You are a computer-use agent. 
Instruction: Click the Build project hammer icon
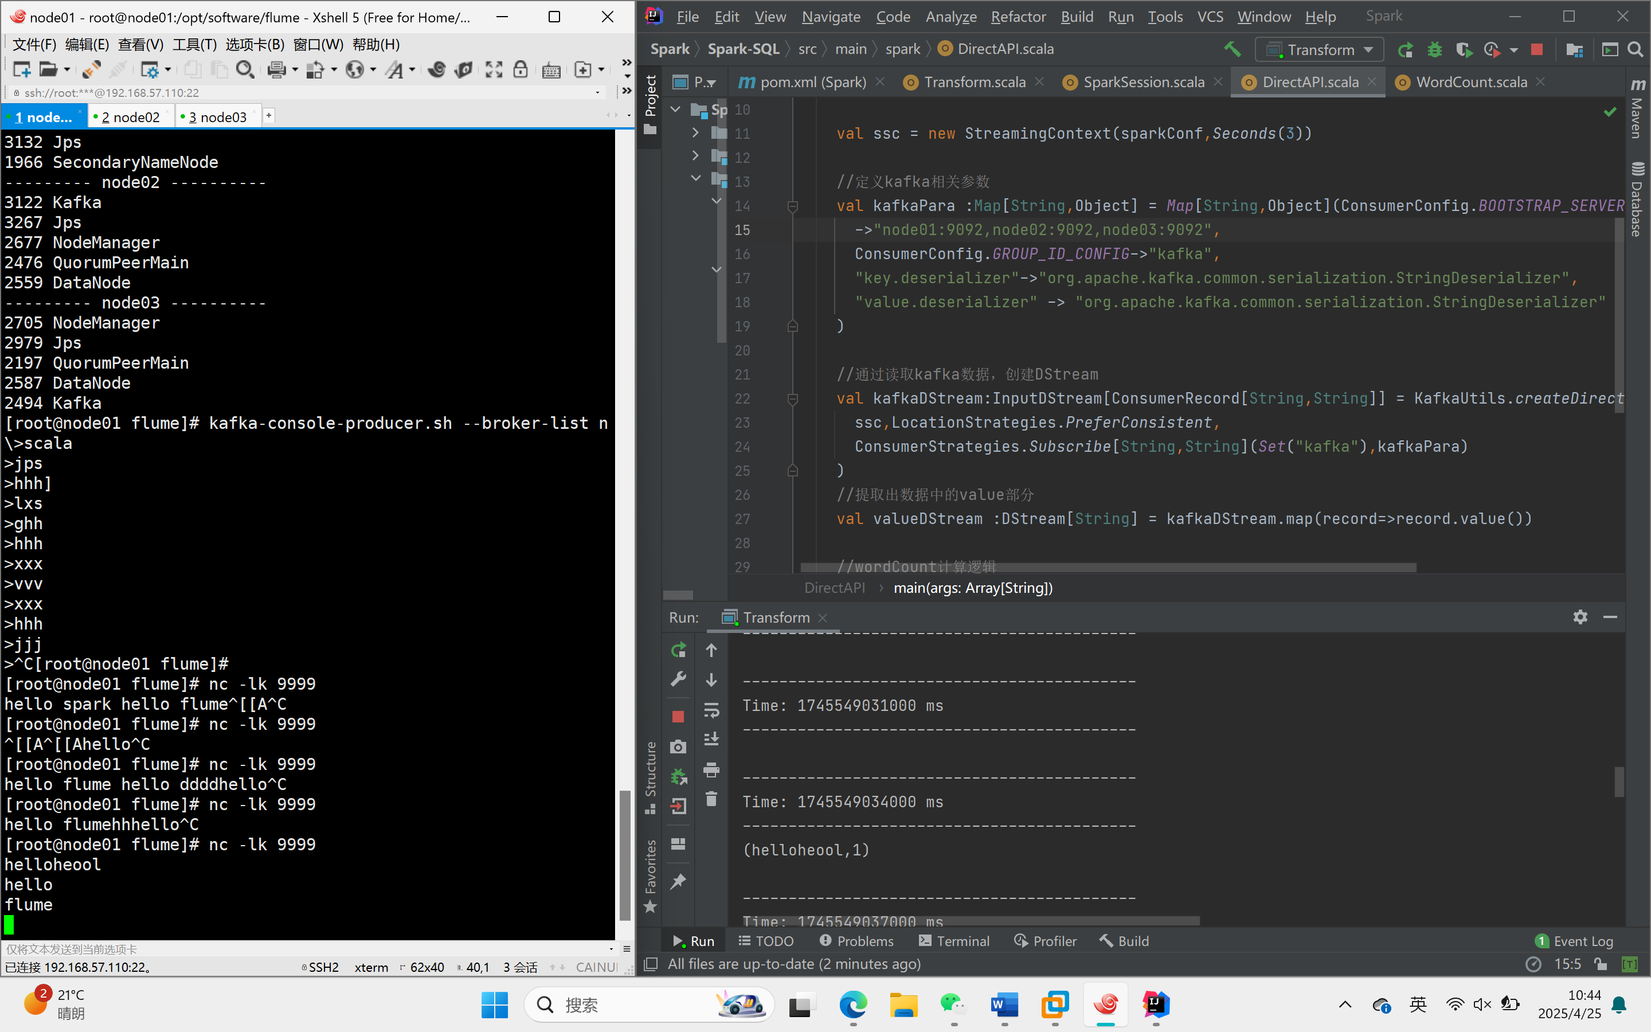[x=1231, y=49]
